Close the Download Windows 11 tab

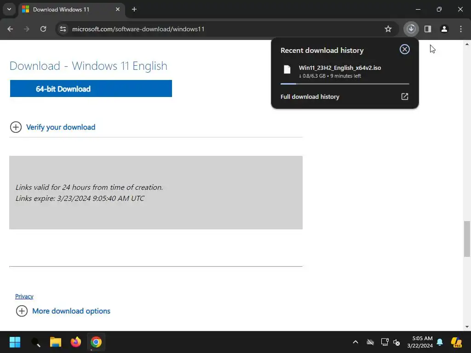point(118,9)
